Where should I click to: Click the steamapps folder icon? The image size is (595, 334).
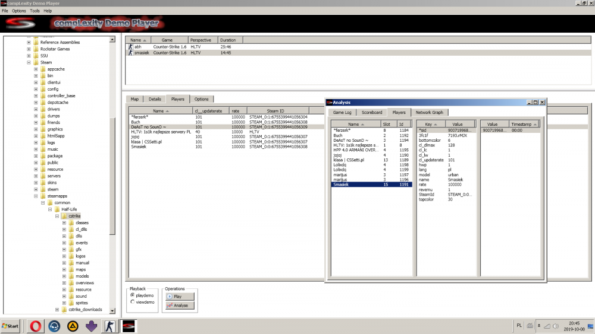[43, 196]
